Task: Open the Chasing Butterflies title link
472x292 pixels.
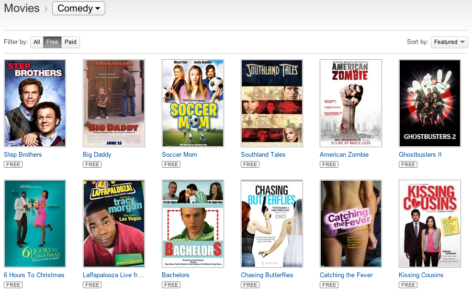Action: pos(267,275)
